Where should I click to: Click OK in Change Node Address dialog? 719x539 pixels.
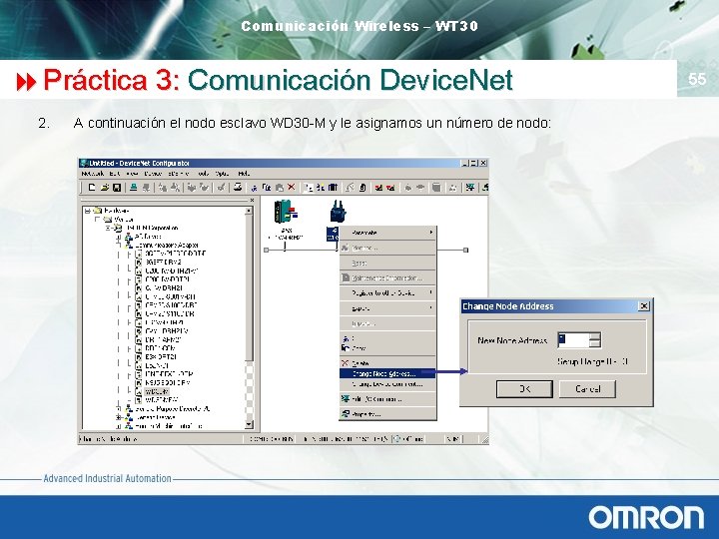click(524, 388)
